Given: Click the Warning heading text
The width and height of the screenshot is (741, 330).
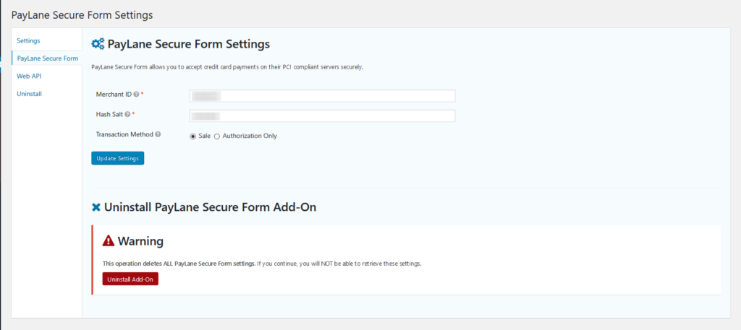Looking at the screenshot, I should tap(140, 241).
